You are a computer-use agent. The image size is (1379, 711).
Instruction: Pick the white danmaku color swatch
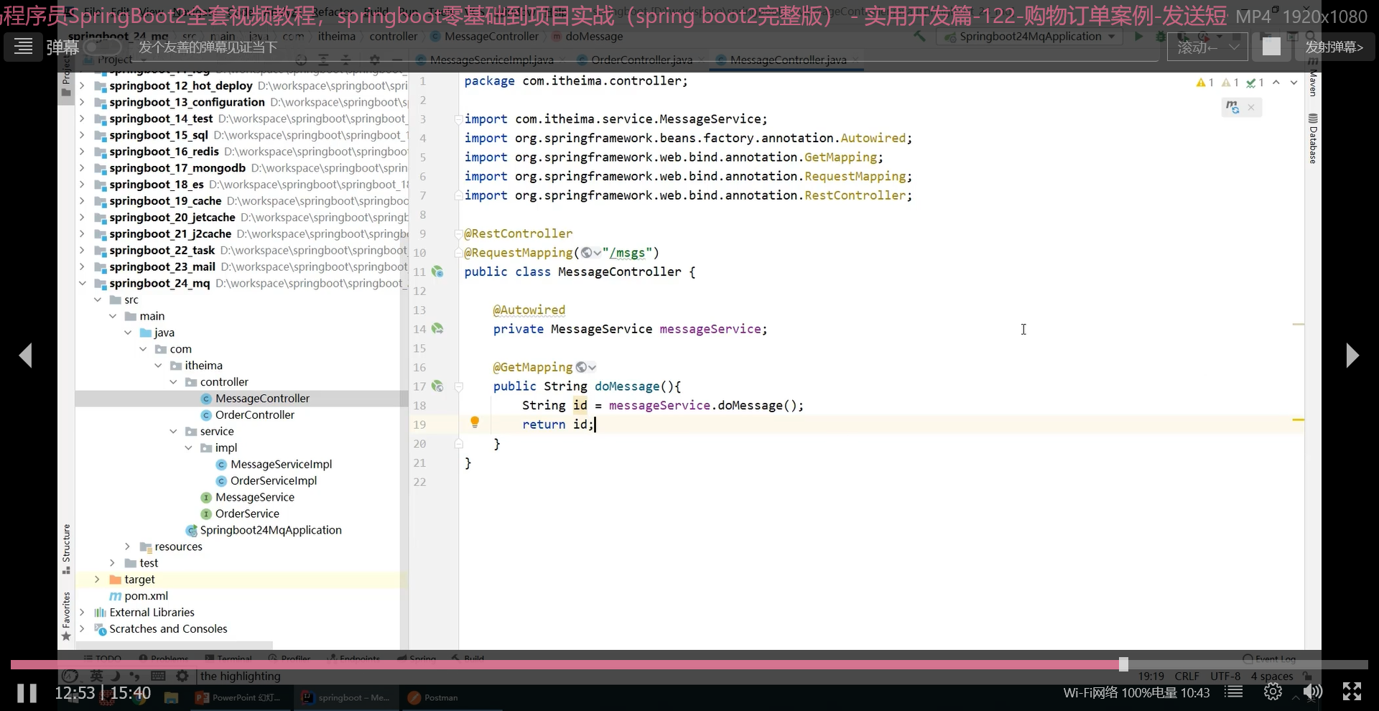(x=1271, y=47)
